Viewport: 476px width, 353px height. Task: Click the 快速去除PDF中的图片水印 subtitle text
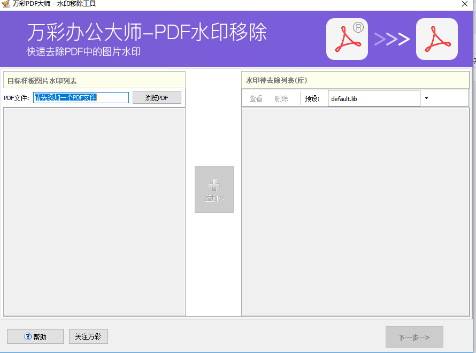83,51
